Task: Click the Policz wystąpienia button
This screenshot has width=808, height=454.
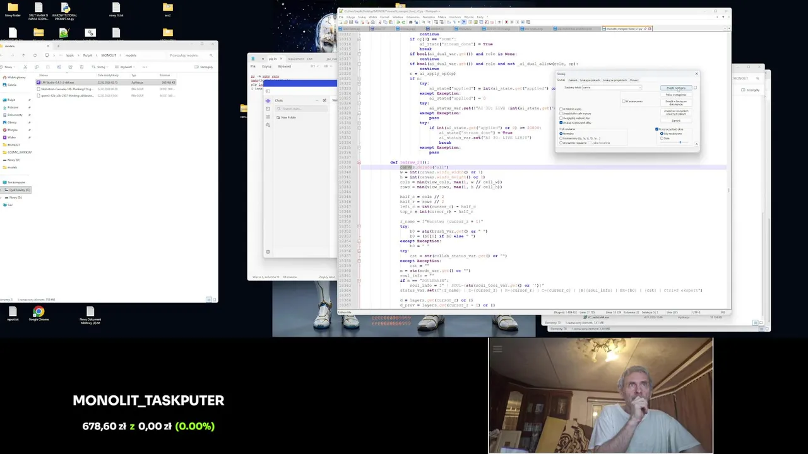Action: point(676,95)
